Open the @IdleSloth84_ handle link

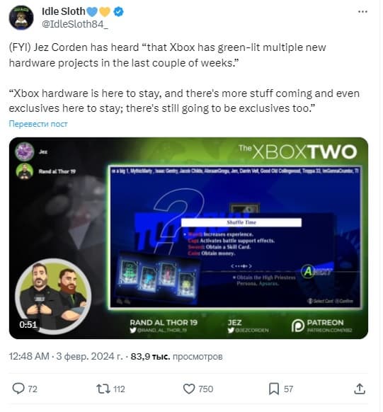point(75,24)
